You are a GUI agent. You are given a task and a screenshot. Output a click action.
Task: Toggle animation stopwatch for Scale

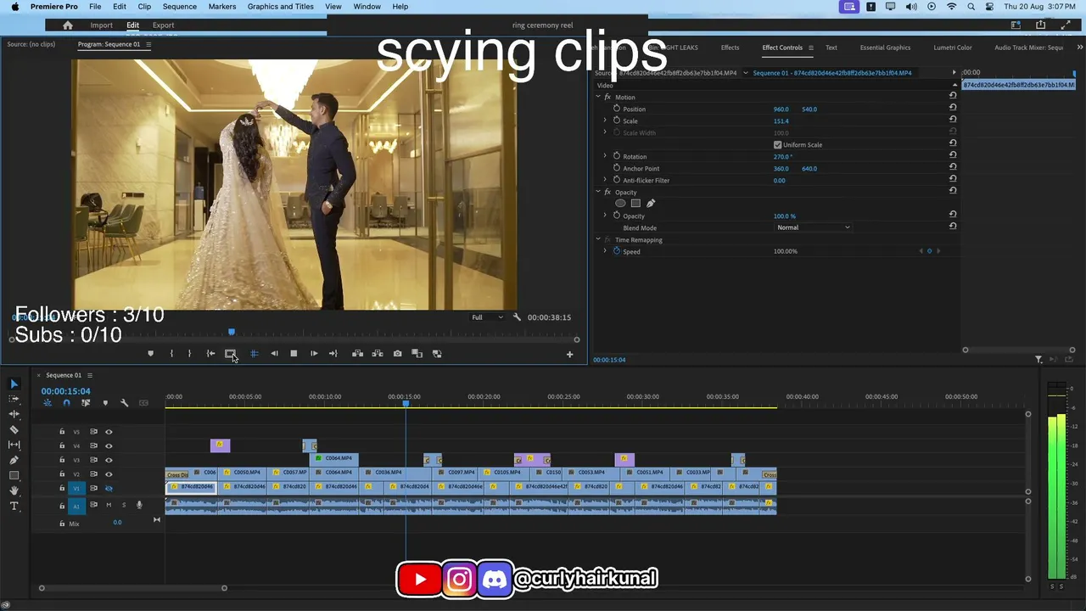(617, 121)
